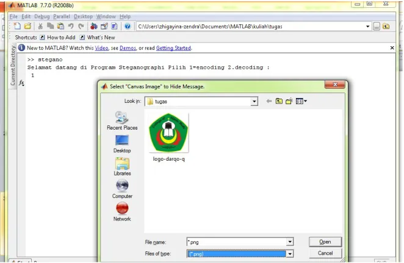
Task: Expand the File name dropdown arrow
Action: tap(290, 242)
